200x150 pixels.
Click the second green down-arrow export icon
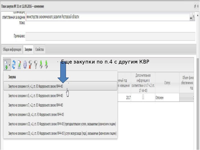(46, 65)
